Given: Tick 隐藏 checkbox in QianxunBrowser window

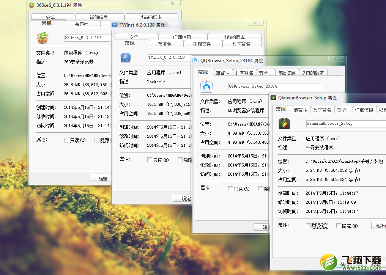Looking at the screenshot, I should [x=339, y=226].
